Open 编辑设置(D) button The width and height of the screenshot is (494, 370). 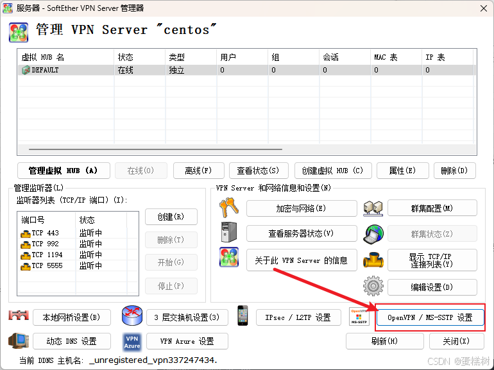432,287
